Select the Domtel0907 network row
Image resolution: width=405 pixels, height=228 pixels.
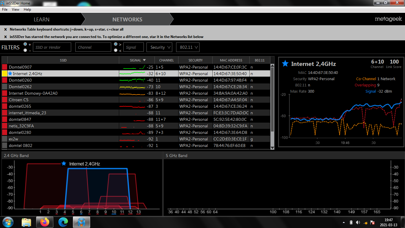click(x=136, y=67)
